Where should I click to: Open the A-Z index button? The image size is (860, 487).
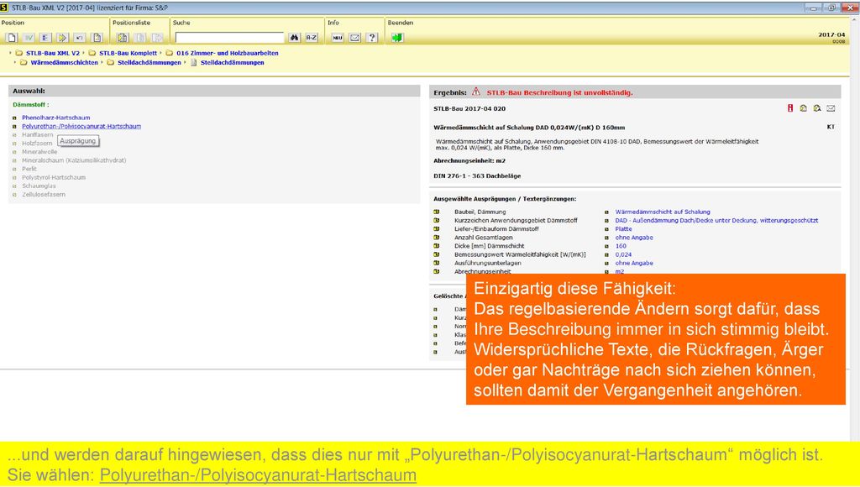pyautogui.click(x=312, y=38)
